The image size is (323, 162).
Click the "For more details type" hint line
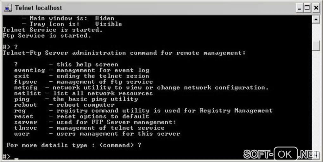coord(73,145)
